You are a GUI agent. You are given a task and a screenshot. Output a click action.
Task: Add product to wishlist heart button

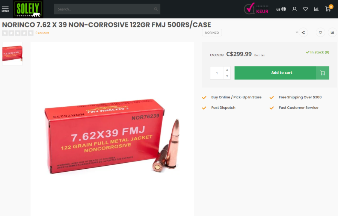point(321,33)
